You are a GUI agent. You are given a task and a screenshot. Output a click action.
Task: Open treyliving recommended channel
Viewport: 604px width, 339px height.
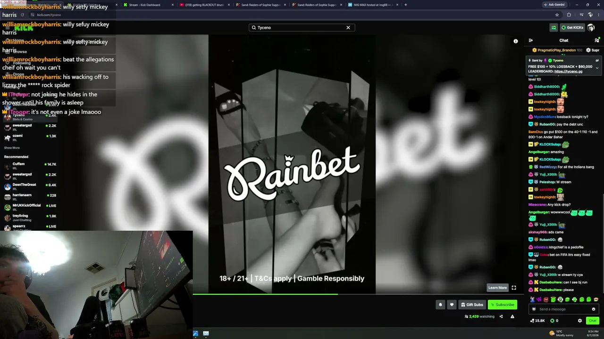[30, 218]
